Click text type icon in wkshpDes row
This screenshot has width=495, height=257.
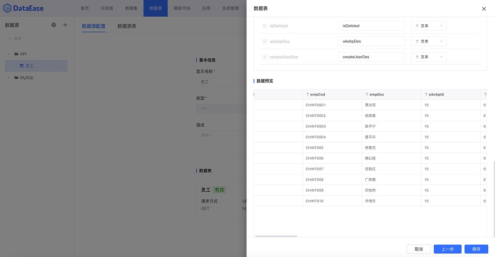point(417,41)
